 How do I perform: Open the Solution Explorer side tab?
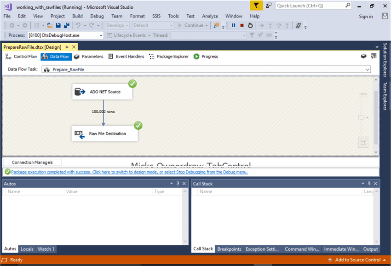(385, 60)
